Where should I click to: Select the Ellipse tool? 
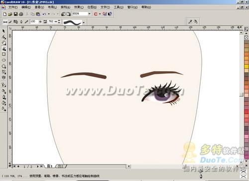pyautogui.click(x=4, y=60)
